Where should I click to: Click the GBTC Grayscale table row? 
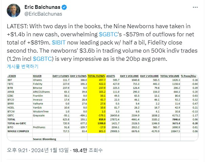tap(103, 115)
